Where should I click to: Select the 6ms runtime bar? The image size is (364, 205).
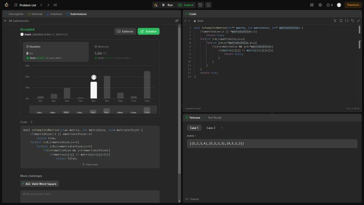click(x=67, y=93)
